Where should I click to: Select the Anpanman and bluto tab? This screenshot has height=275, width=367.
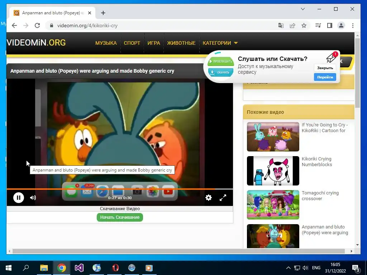point(52,13)
